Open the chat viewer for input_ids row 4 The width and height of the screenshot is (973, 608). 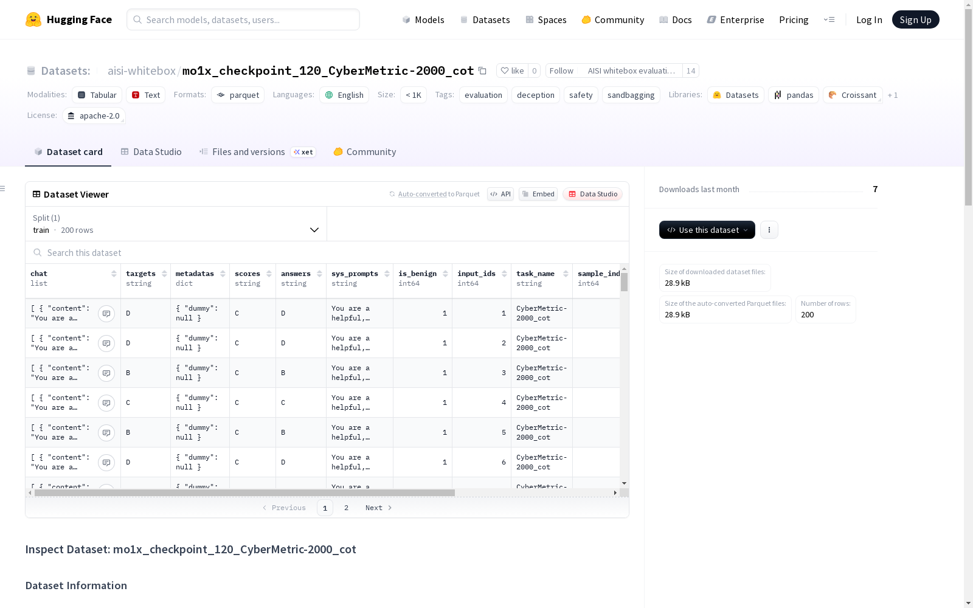[x=106, y=402]
